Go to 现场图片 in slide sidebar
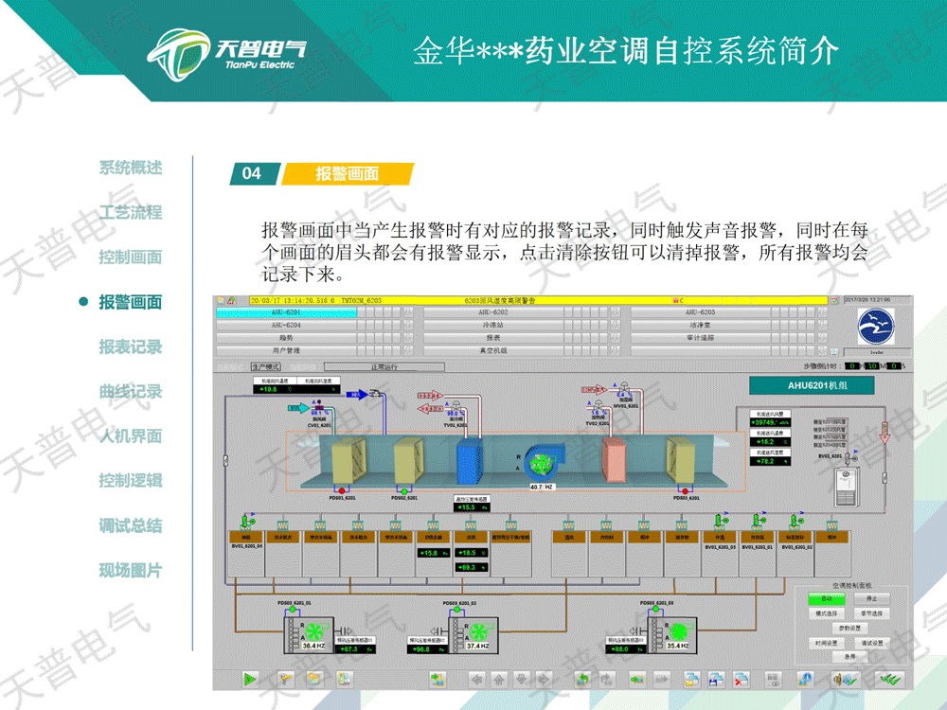Image resolution: width=947 pixels, height=710 pixels. tap(131, 571)
